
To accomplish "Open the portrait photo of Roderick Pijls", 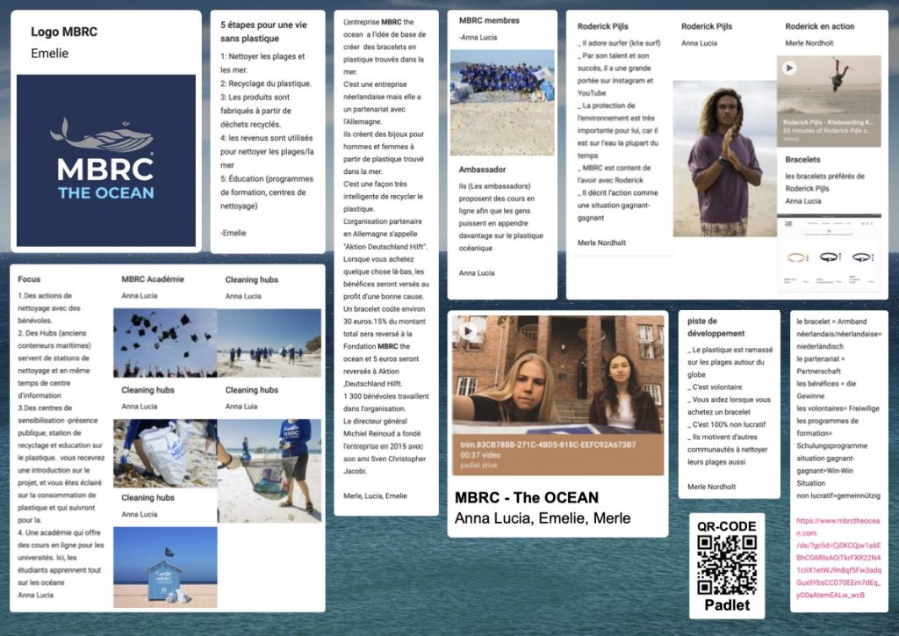I will coord(724,159).
